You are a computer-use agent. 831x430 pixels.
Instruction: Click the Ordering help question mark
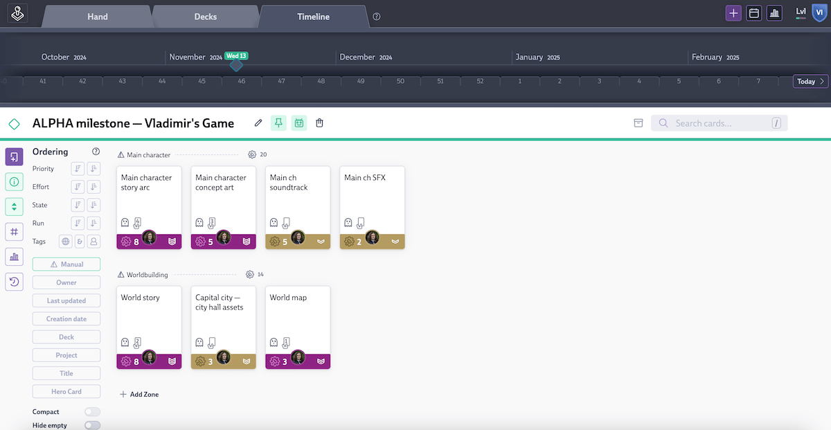point(96,152)
